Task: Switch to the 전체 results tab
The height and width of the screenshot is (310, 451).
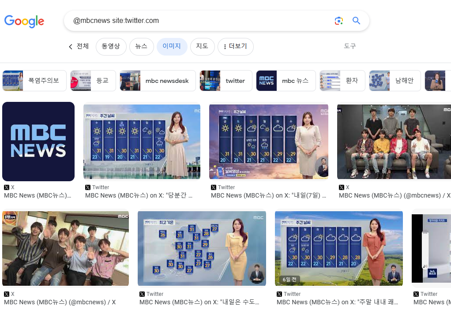Action: coord(83,46)
